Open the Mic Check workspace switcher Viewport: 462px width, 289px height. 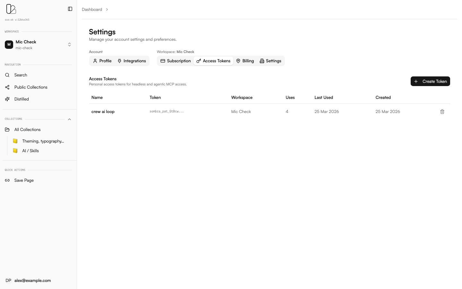coord(69,44)
